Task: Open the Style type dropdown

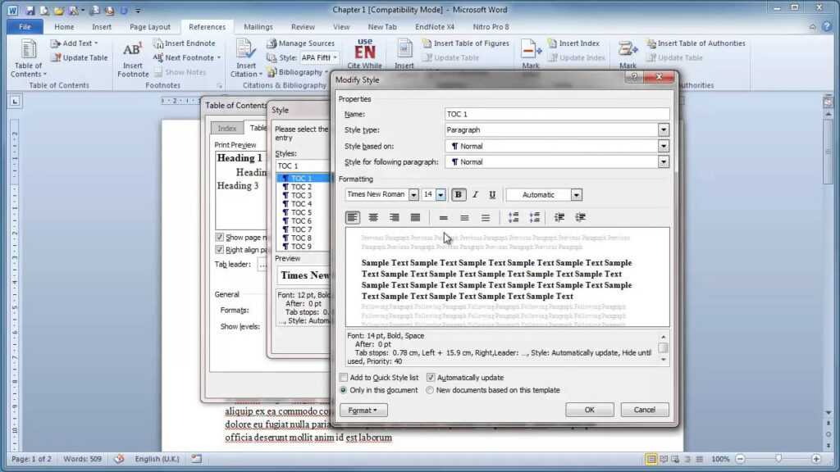Action: [x=663, y=129]
